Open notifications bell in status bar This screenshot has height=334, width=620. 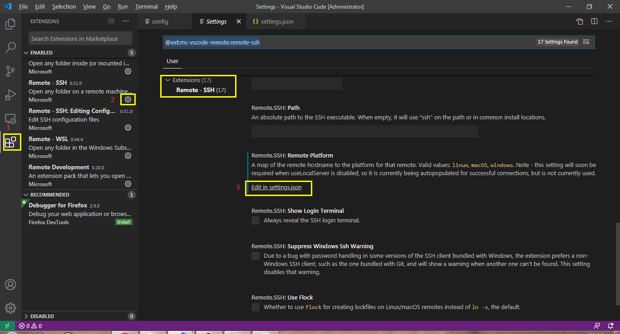coord(610,325)
